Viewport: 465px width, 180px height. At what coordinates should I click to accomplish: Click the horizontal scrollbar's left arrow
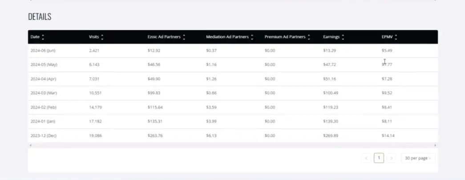tap(30, 145)
